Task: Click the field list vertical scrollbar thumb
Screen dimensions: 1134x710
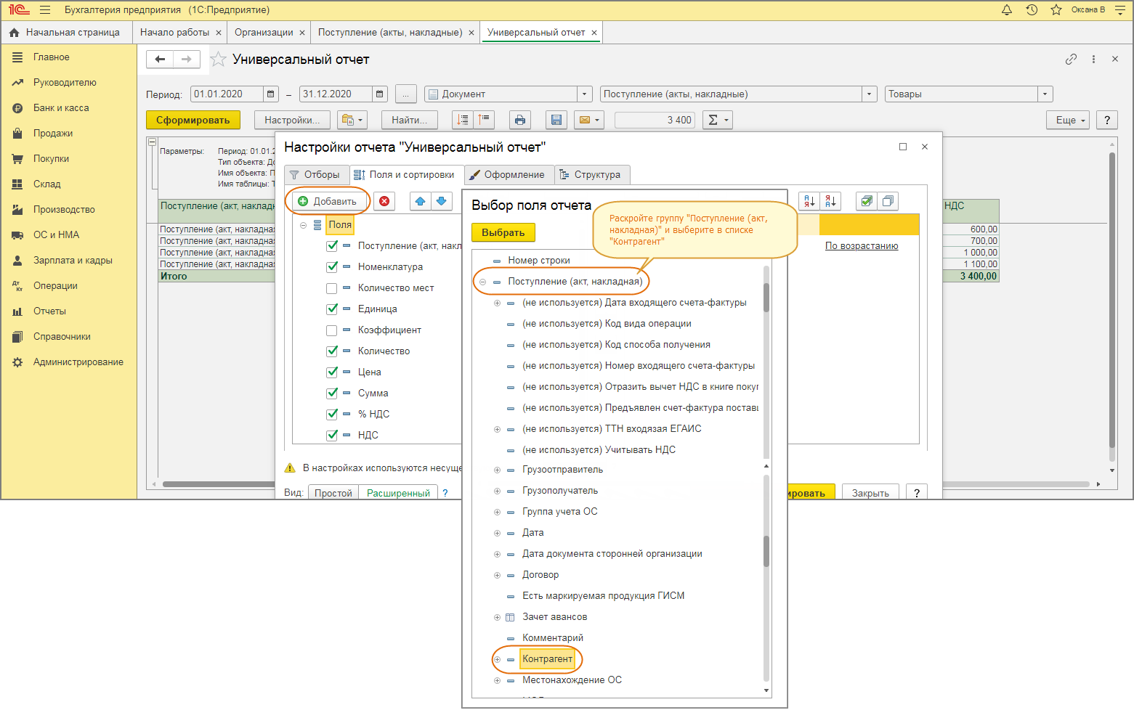Action: pos(766,552)
